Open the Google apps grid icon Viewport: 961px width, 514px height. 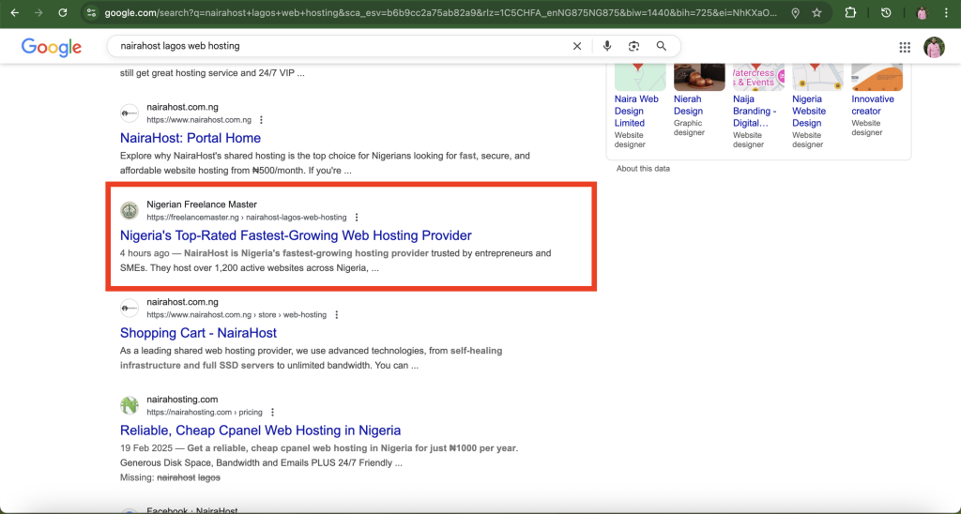(905, 47)
